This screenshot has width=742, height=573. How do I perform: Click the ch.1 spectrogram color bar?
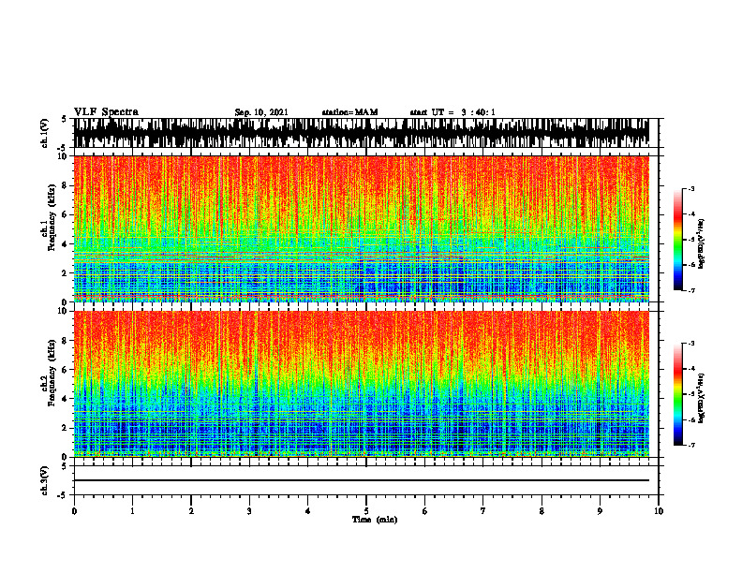pos(678,240)
